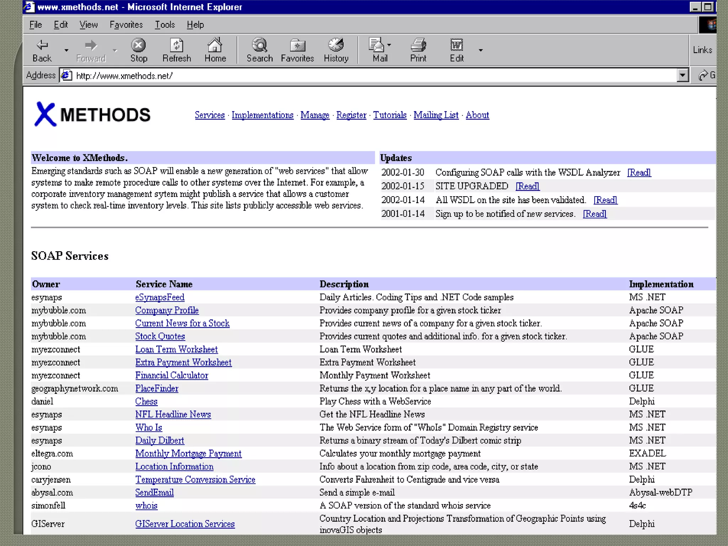
Task: Open the Mail button dropdown arrow
Action: tap(389, 45)
